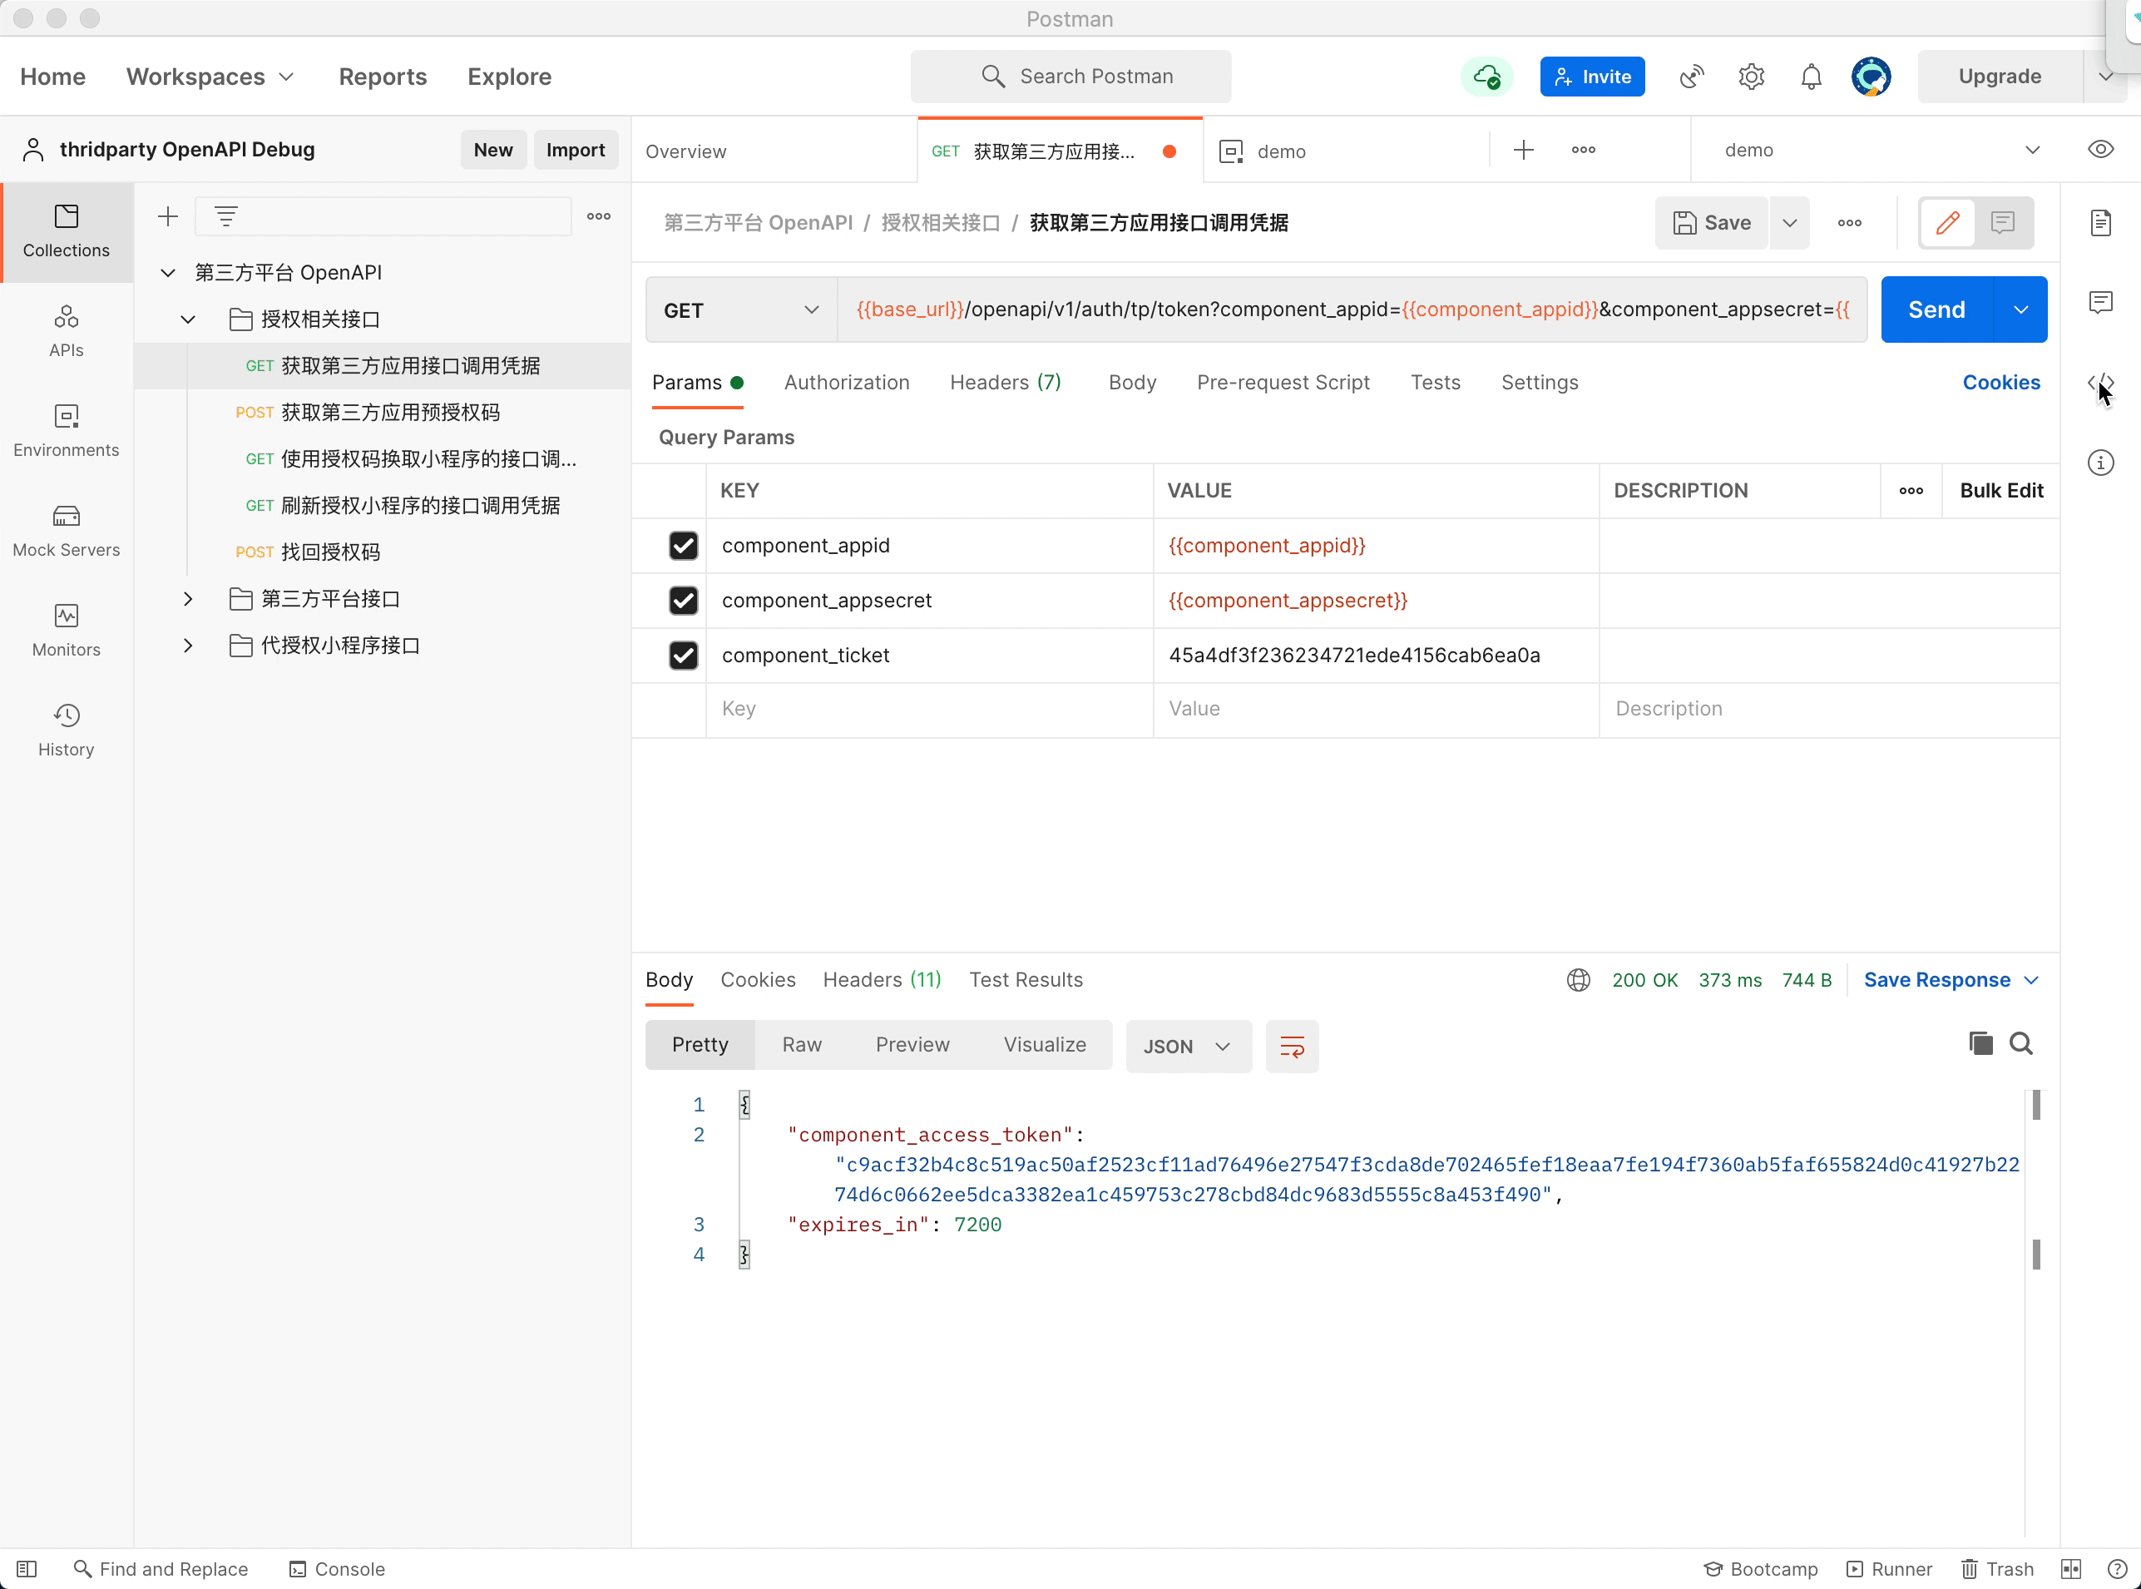The image size is (2141, 1589).
Task: Open the GET method dropdown
Action: tap(742, 309)
